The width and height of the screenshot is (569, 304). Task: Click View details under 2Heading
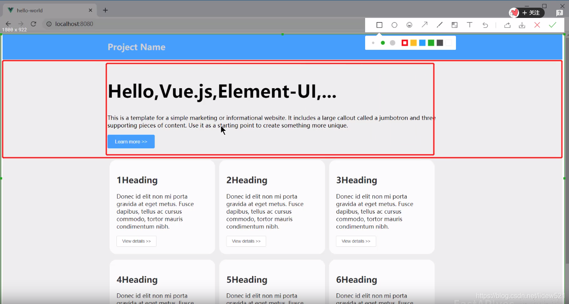[246, 241]
